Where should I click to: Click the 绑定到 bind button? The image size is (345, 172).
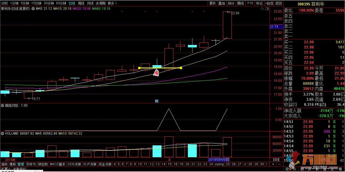pos(43,164)
